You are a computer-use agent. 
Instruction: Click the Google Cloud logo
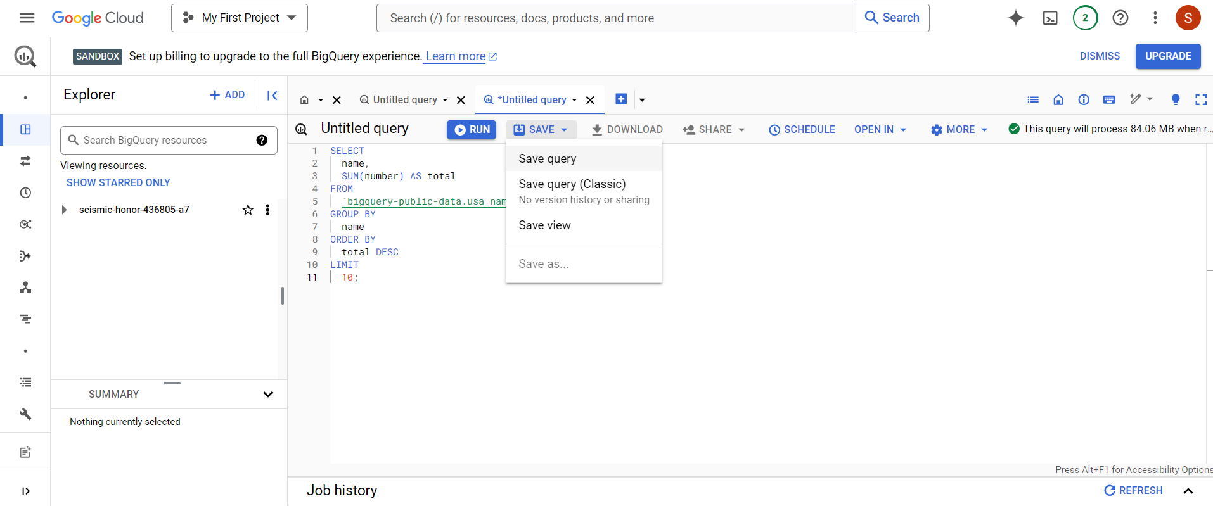click(x=98, y=18)
